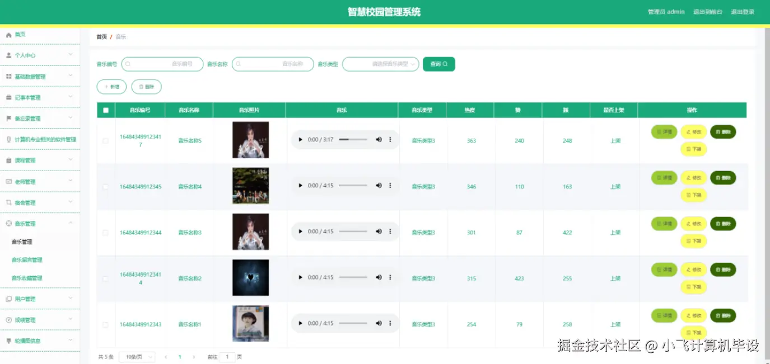770x364 pixels.
Task: Play the audio for 音乐名称3
Action: [x=300, y=231]
